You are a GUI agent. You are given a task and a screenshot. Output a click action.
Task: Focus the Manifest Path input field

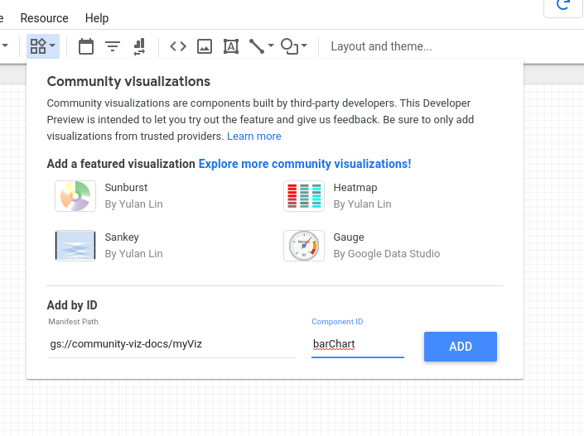pos(171,344)
